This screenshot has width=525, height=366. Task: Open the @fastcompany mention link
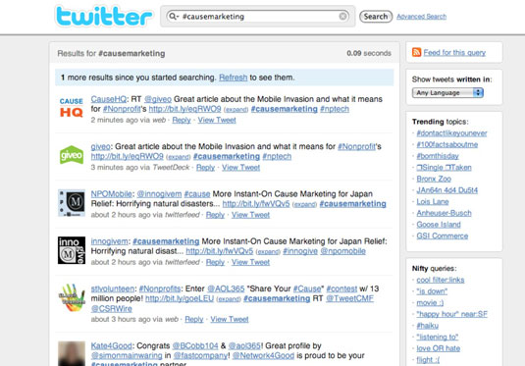click(200, 355)
